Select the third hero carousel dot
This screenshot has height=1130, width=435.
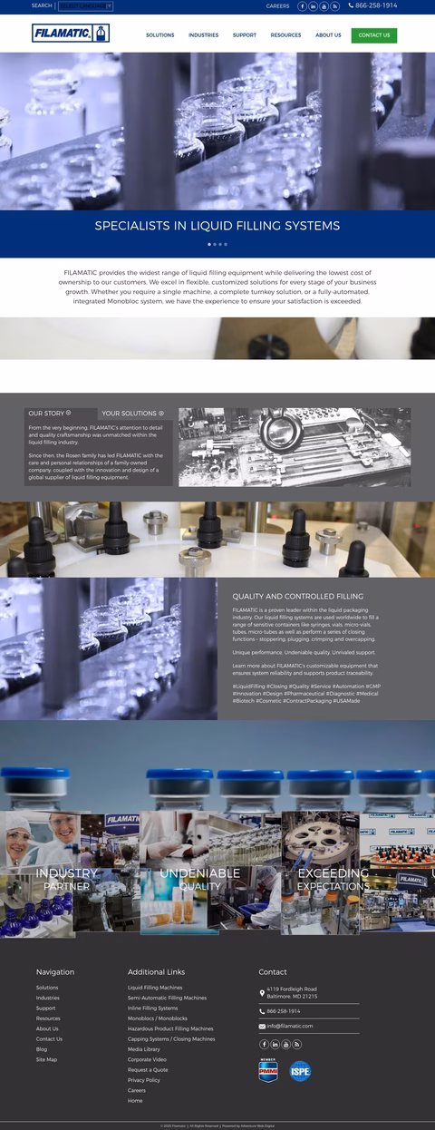tap(220, 245)
